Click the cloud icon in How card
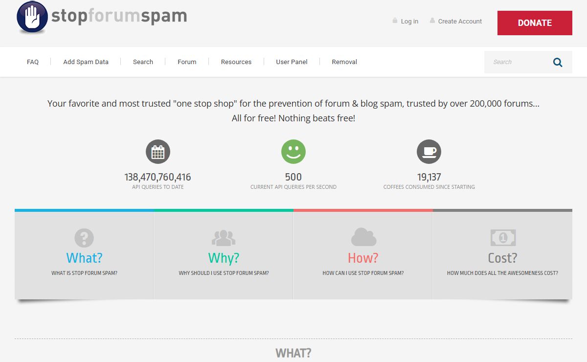This screenshot has height=362, width=587. (x=363, y=237)
